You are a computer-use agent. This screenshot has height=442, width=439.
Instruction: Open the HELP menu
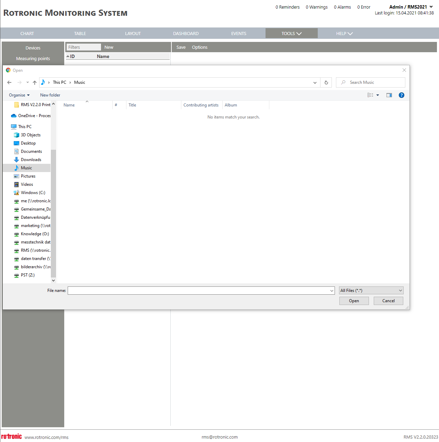345,33
